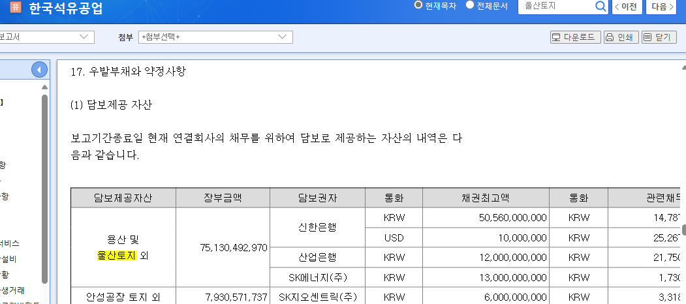Click the printer icon on 인쇄
Viewport: 686px width, 304px height.
(609, 37)
